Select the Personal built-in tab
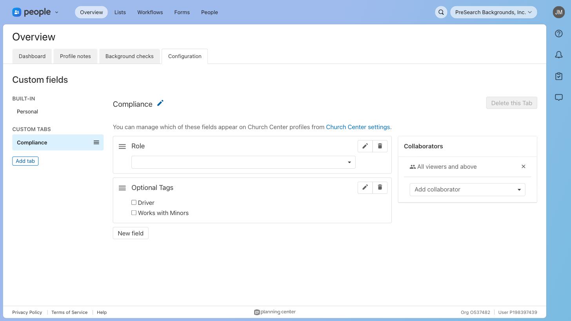The width and height of the screenshot is (571, 321). pos(27,111)
